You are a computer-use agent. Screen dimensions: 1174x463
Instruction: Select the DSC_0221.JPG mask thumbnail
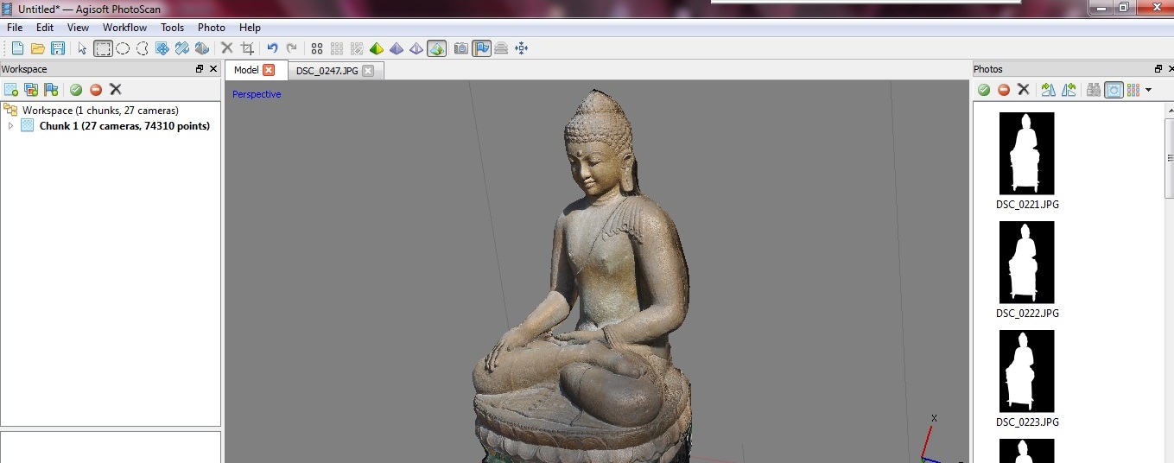click(1027, 153)
